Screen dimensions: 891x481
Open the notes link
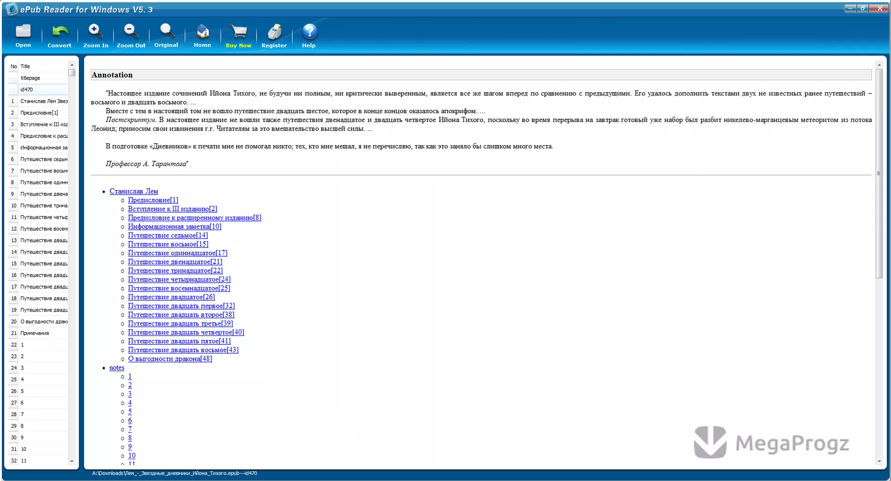(117, 367)
